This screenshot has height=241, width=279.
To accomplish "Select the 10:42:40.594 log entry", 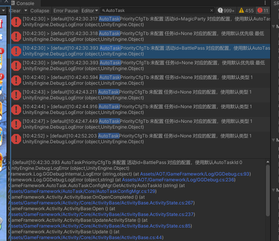I will point(139,80).
